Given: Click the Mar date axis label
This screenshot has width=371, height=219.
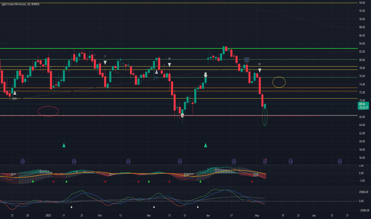Looking at the screenshot, I should click(148, 215).
